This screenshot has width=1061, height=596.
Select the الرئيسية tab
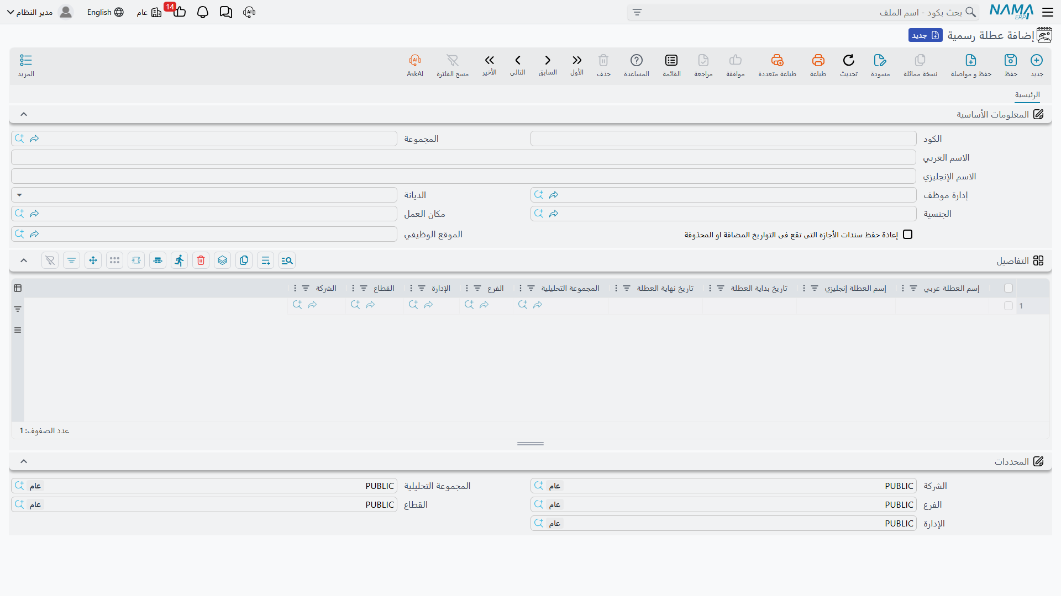pyautogui.click(x=1027, y=95)
